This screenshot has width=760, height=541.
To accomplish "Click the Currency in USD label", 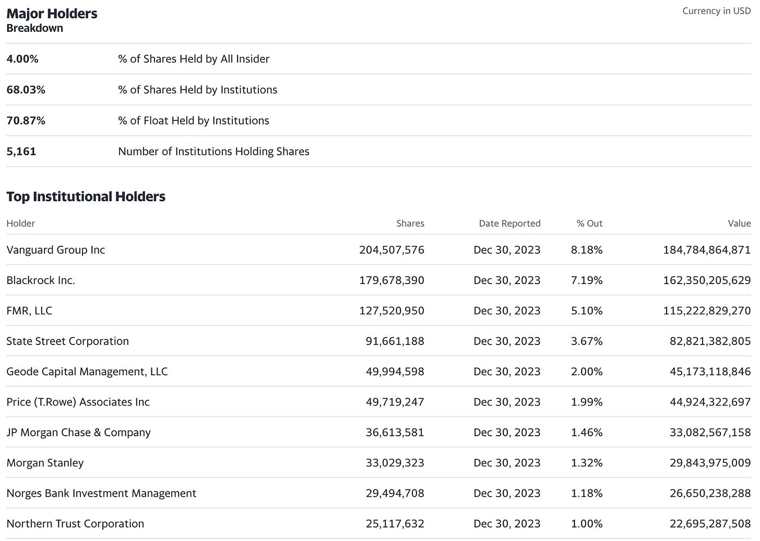I will (x=716, y=11).
